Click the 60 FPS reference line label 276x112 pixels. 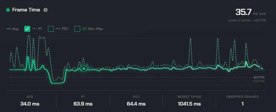coord(259,77)
